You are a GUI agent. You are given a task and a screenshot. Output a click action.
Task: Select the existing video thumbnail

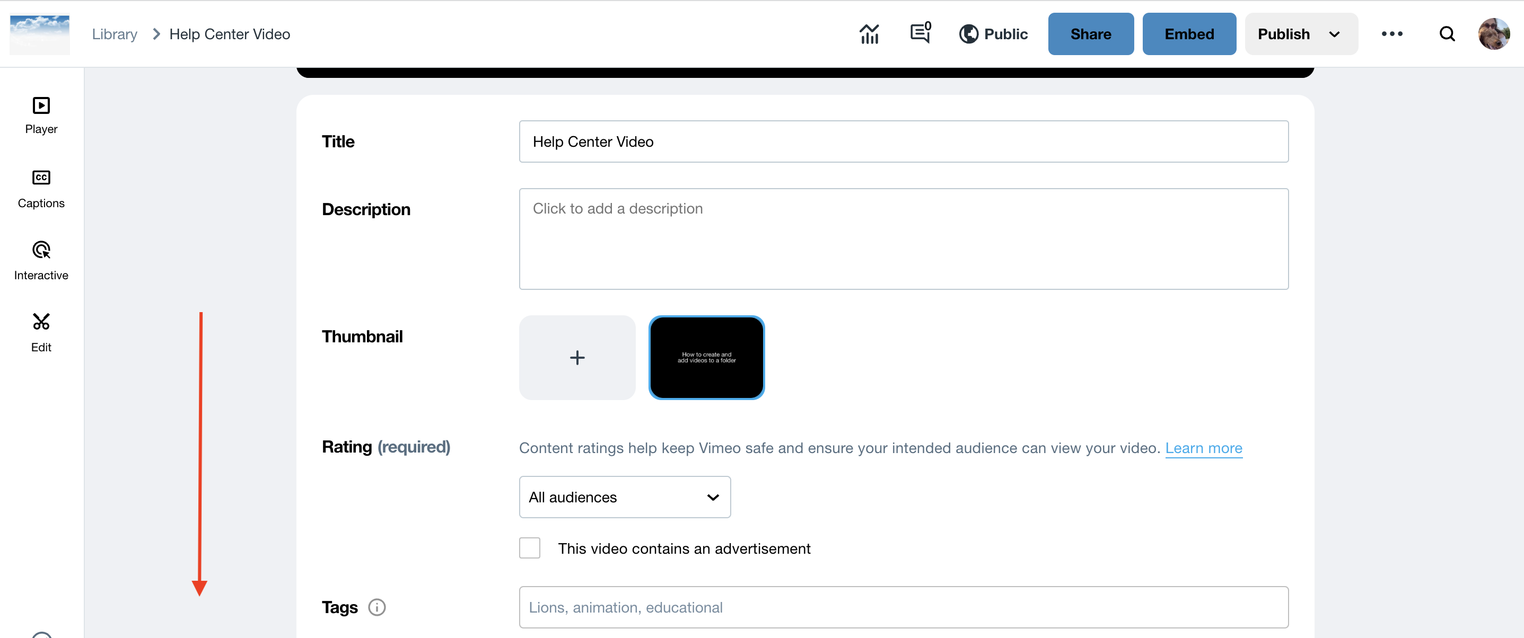tap(706, 357)
